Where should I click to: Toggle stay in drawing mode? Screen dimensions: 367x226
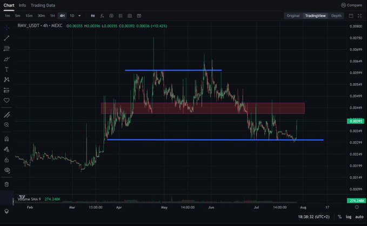[x=7, y=149]
